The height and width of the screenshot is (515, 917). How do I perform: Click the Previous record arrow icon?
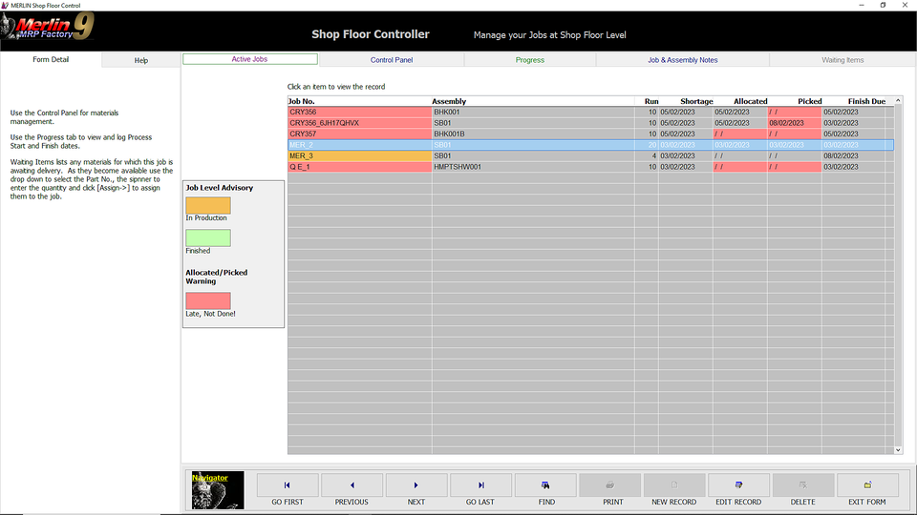coord(352,485)
